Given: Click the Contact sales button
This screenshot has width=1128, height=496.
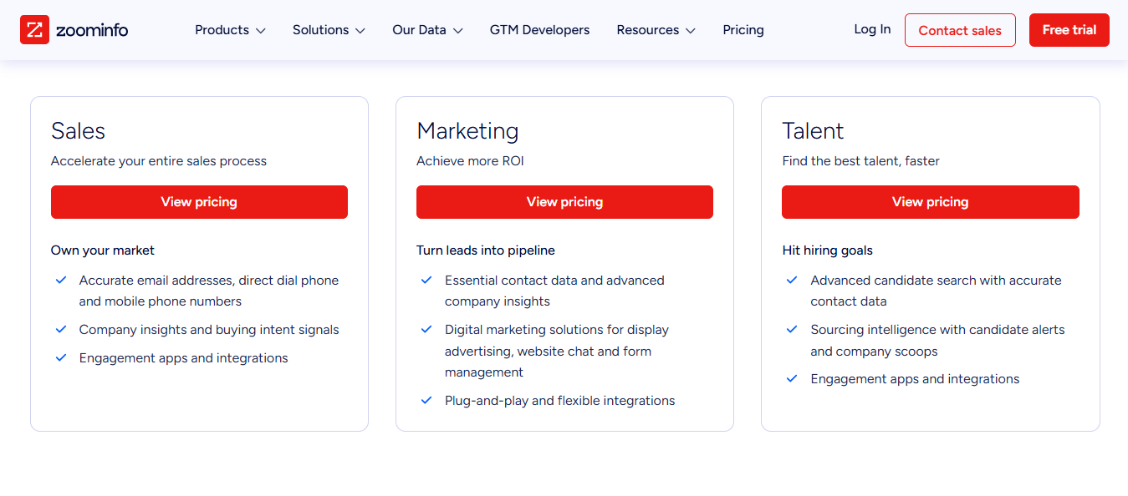Looking at the screenshot, I should tap(960, 30).
